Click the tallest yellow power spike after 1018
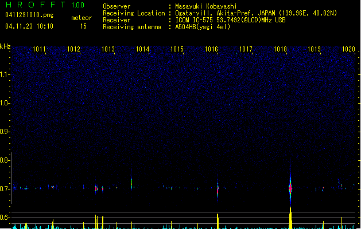 290,218
